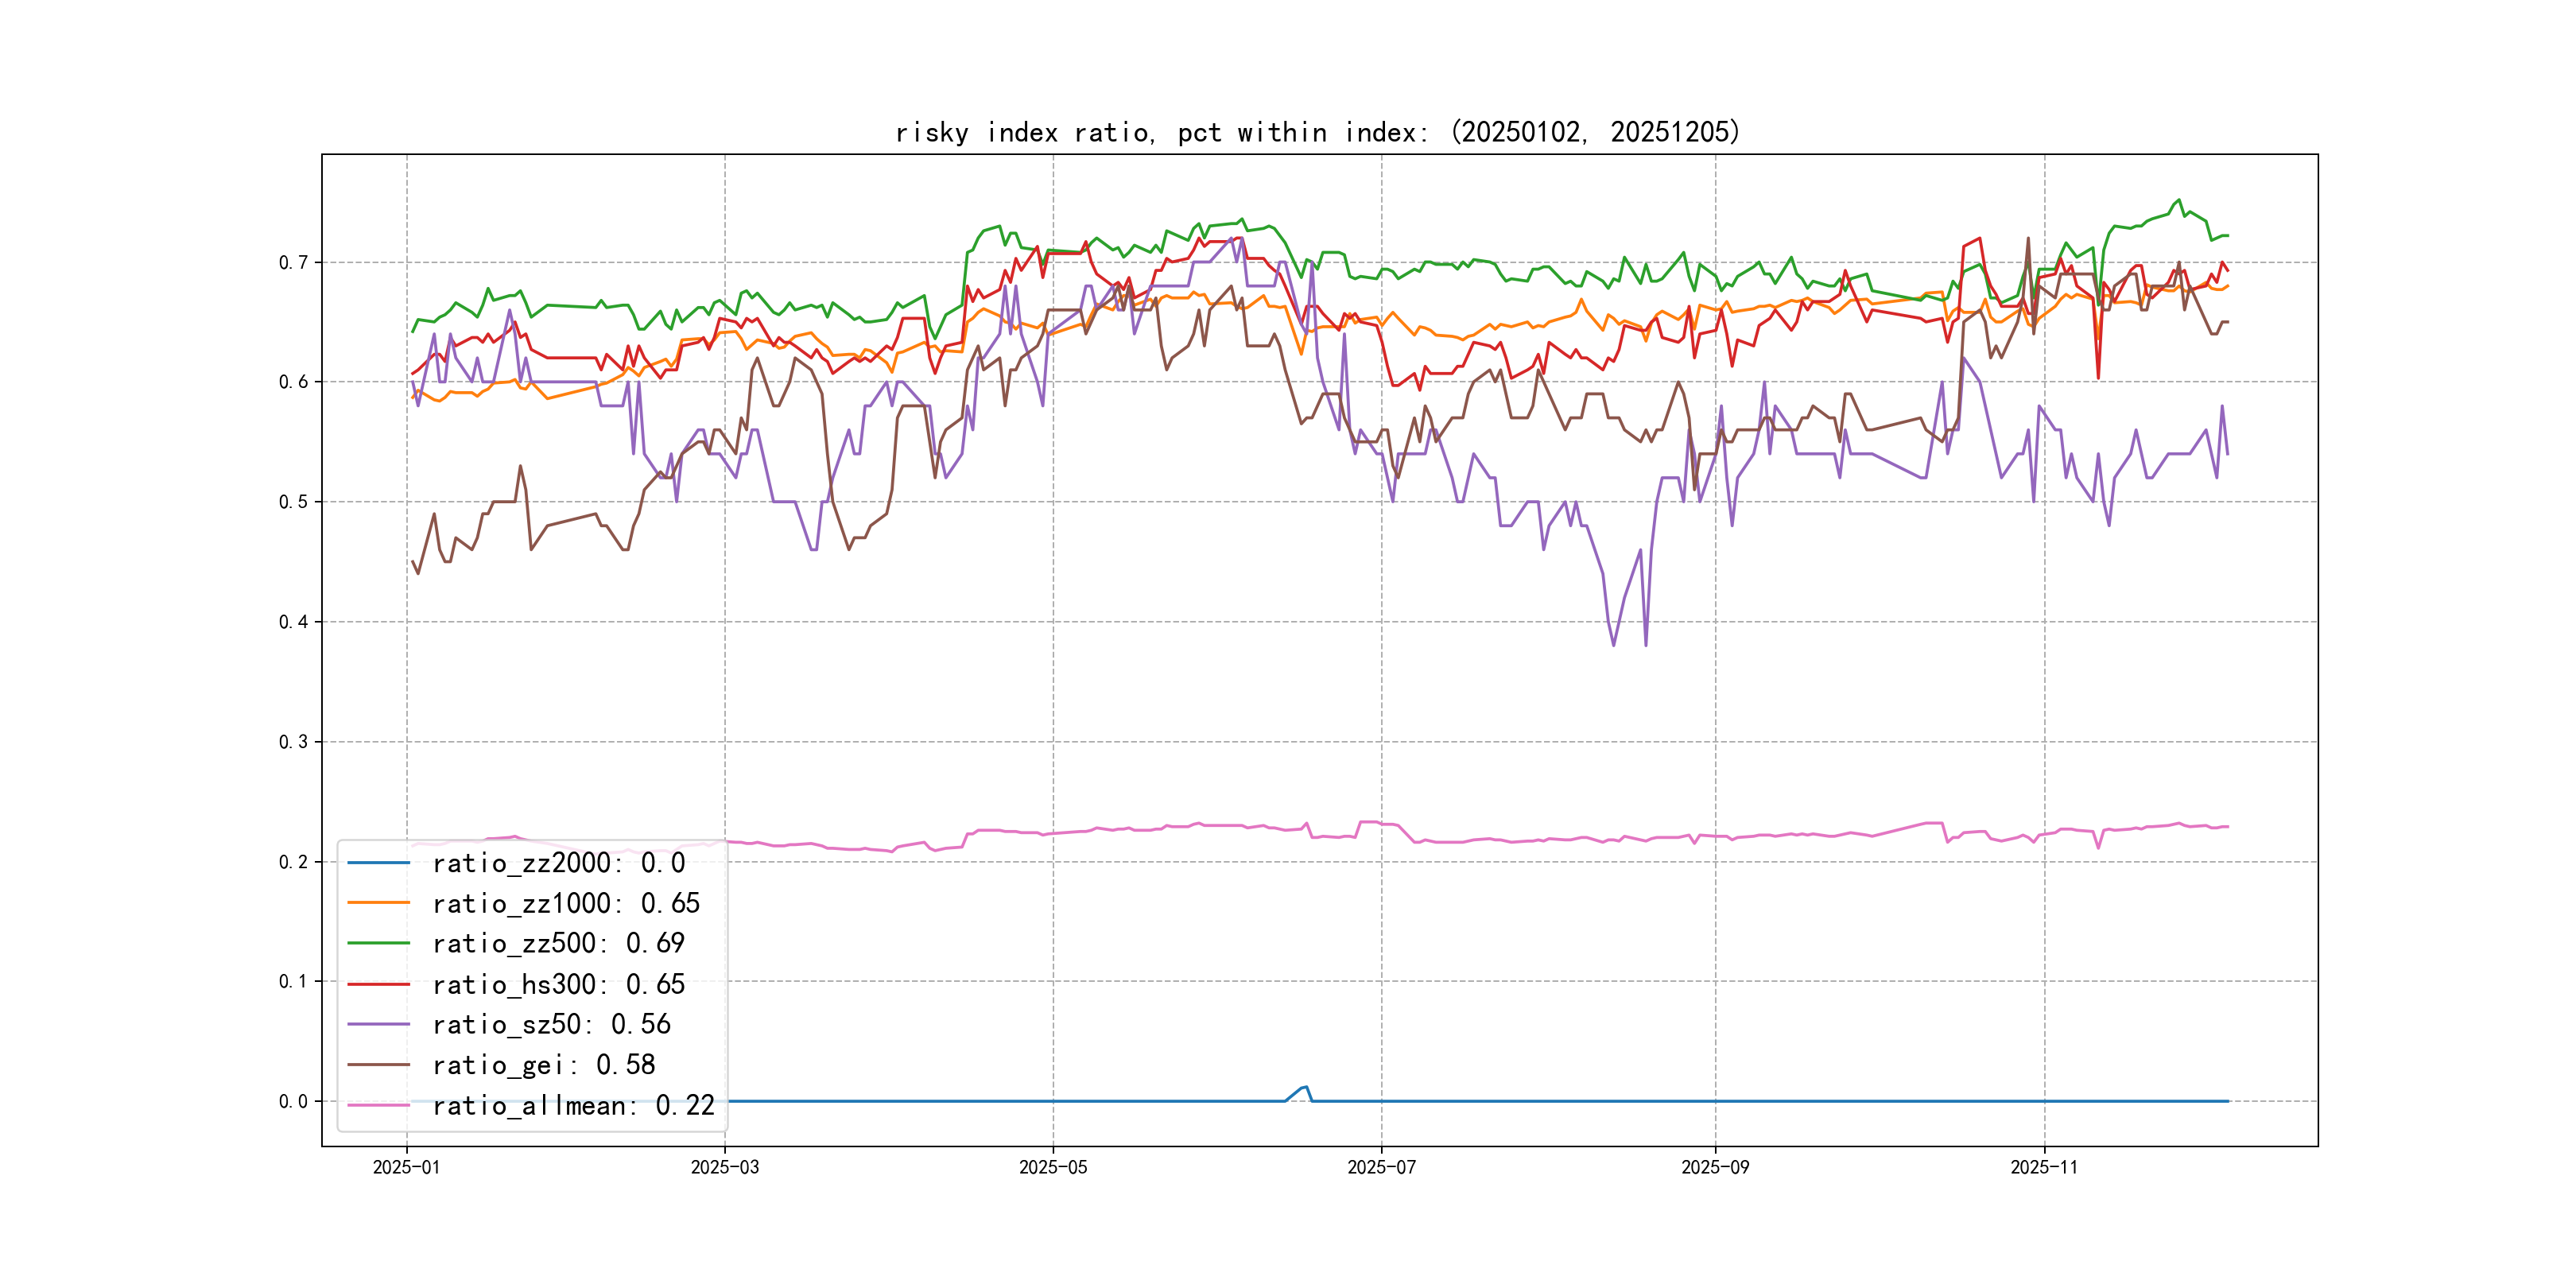Select the 'ratio_zz500: 0.69' legend label
2576x1288 pixels.
tap(558, 943)
